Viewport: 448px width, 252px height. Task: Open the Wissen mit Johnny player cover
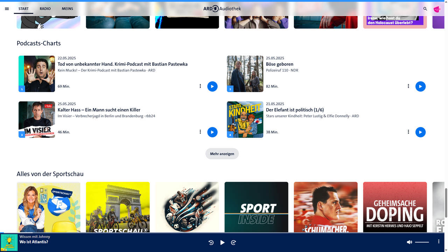(9, 243)
